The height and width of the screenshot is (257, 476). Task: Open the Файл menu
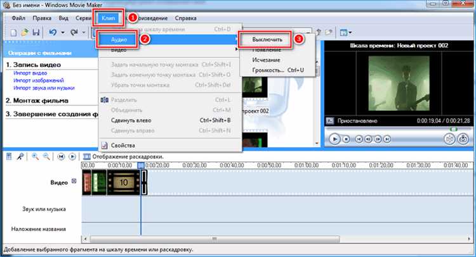pos(18,18)
